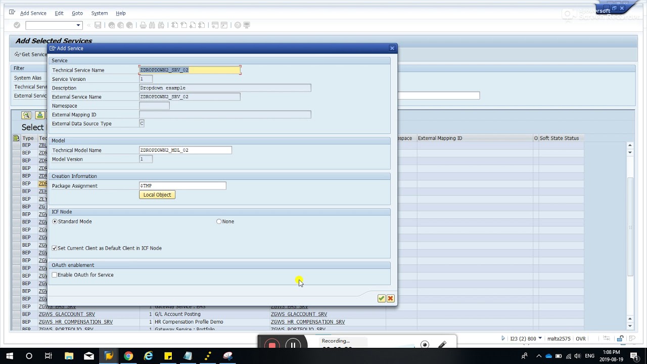647x364 pixels.
Task: Click the Select All icon in table header corner
Action: [x=16, y=138]
